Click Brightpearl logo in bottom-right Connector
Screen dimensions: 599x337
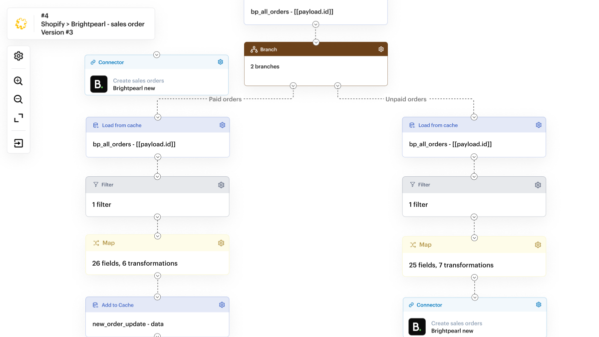417,327
